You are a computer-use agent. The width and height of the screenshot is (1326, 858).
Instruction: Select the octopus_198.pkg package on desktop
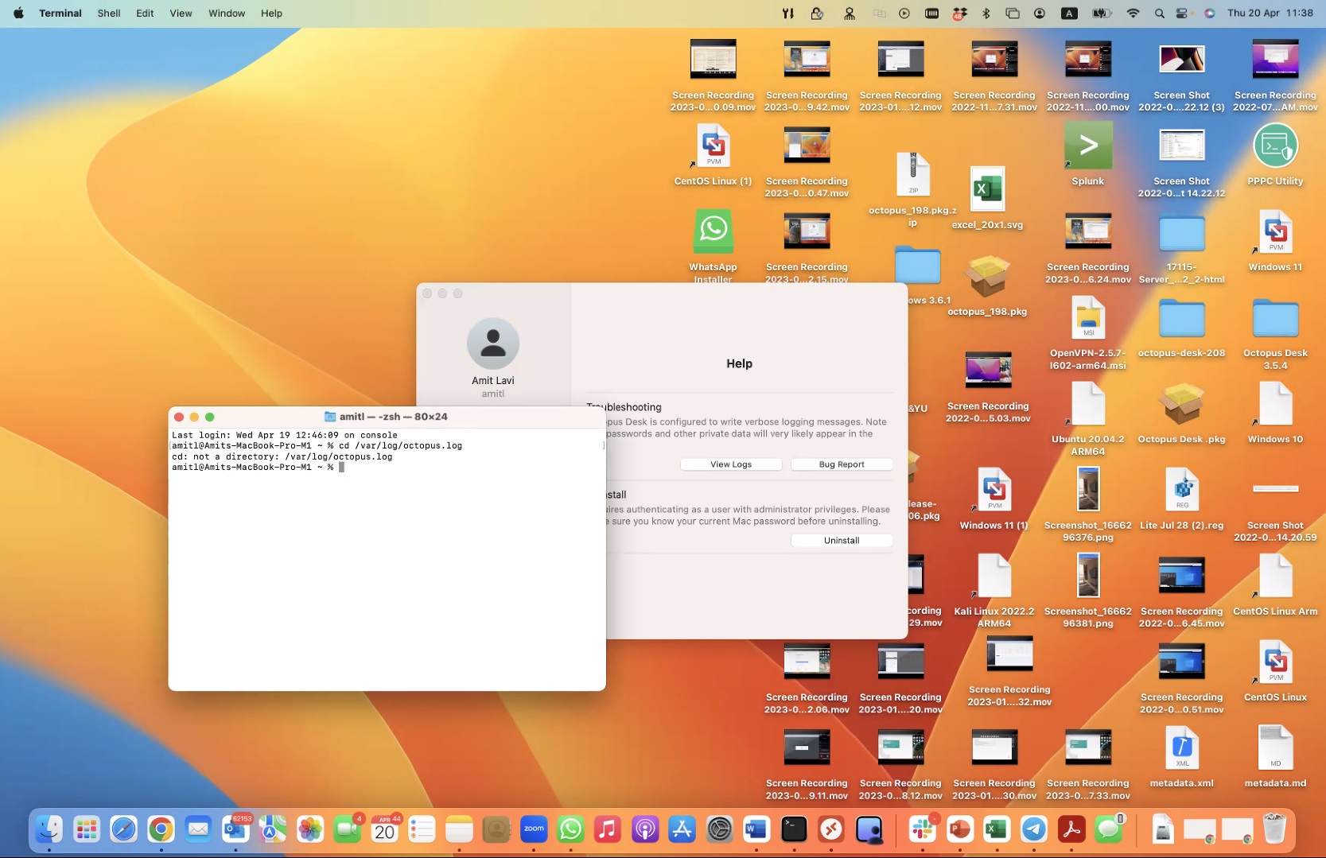pos(987,278)
